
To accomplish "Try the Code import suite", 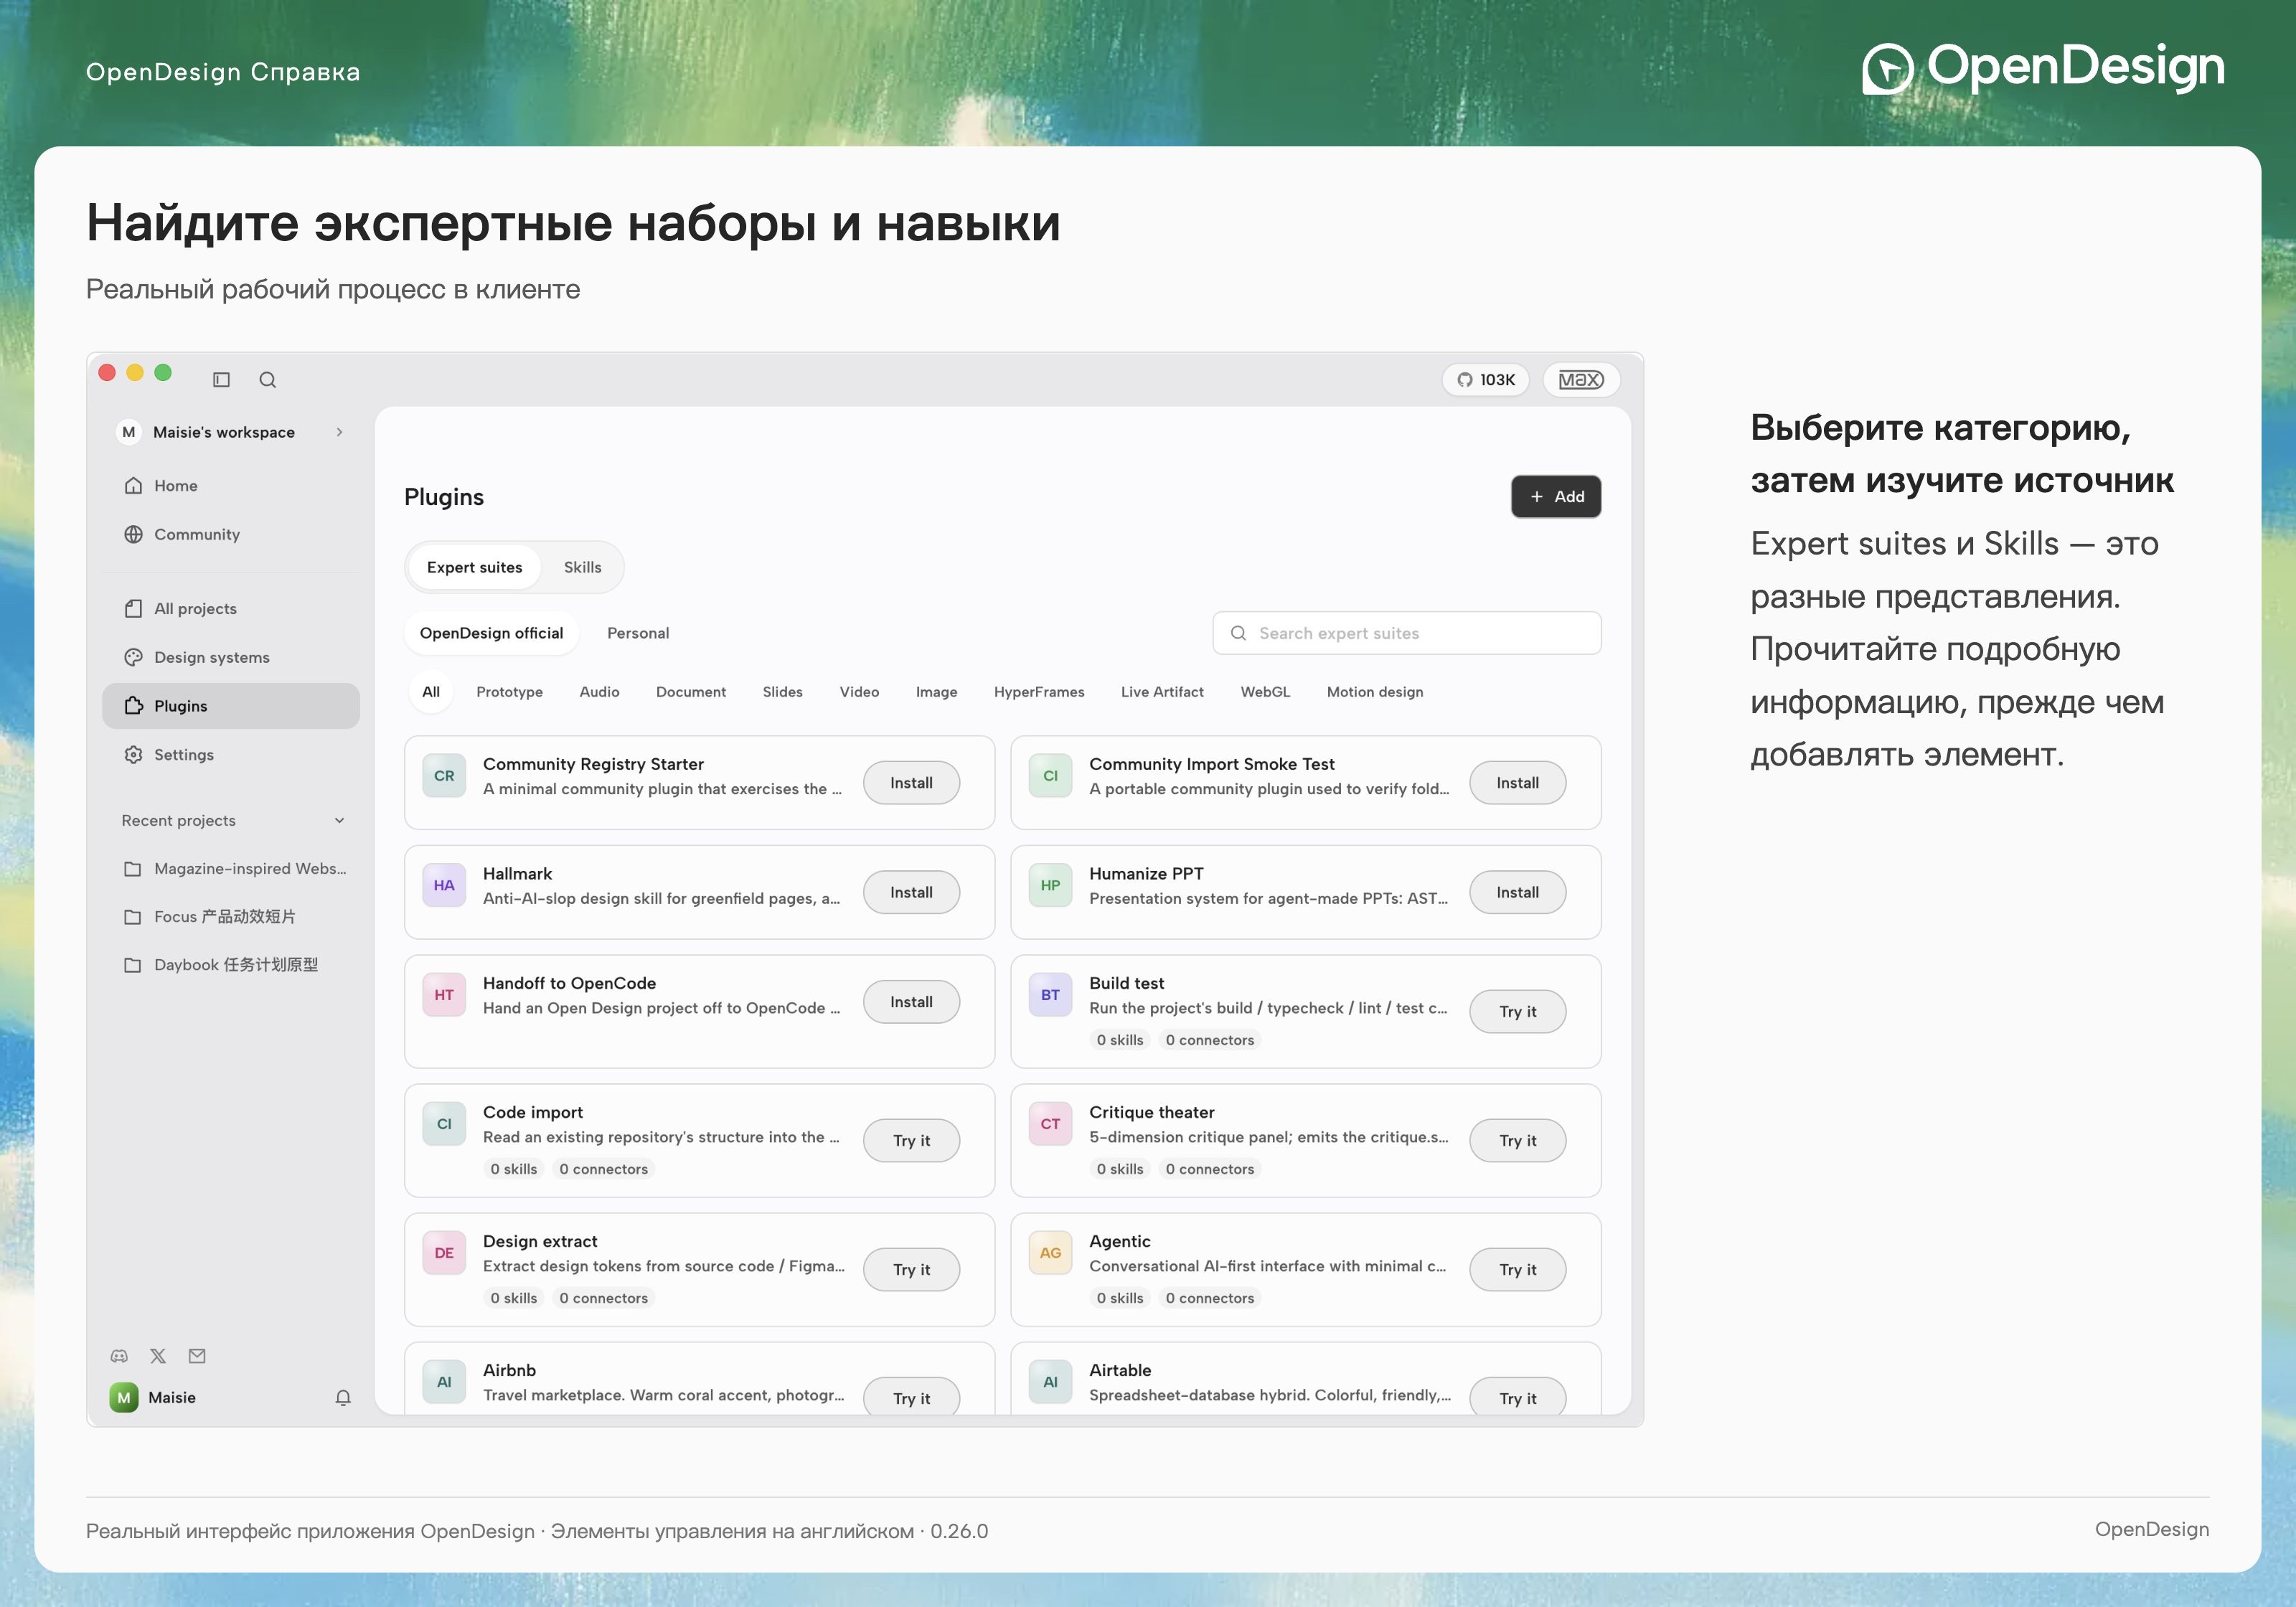I will tap(911, 1140).
